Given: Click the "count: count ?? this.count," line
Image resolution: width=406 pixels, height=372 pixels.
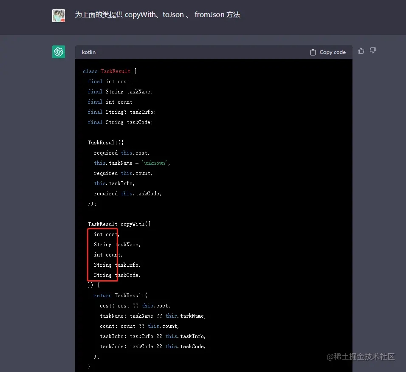Looking at the screenshot, I should point(139,326).
